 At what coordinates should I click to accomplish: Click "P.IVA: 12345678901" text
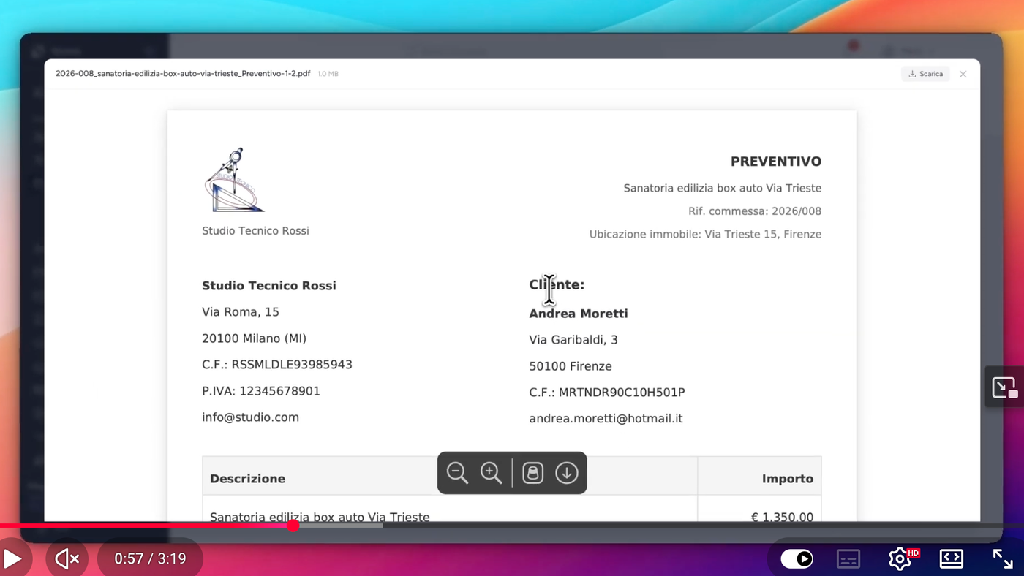coord(261,391)
